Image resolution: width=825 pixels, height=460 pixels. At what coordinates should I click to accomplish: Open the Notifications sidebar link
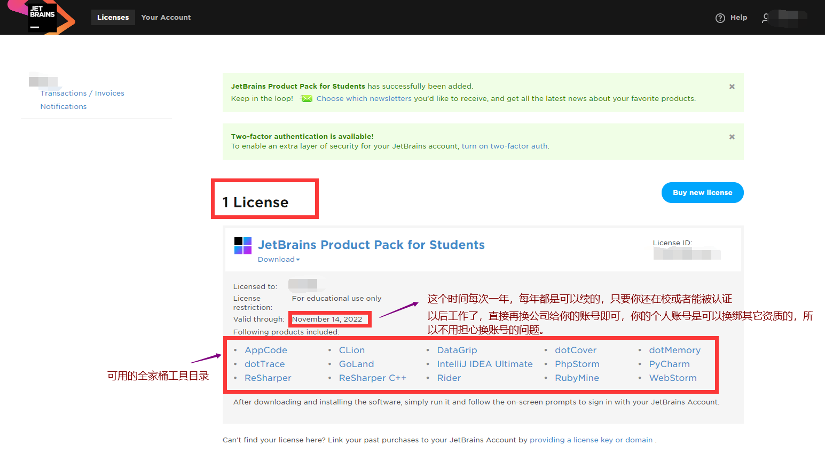(64, 106)
